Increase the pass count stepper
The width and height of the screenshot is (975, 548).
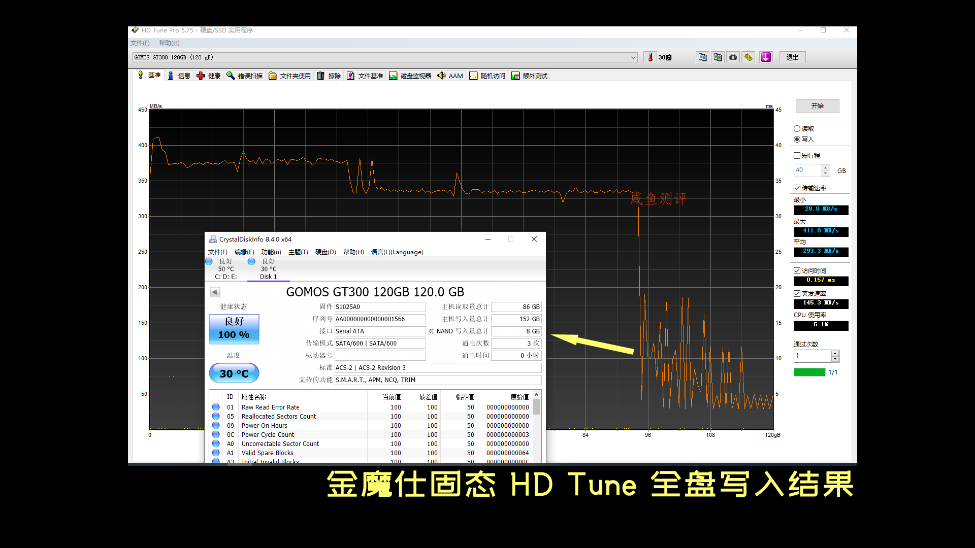(835, 353)
